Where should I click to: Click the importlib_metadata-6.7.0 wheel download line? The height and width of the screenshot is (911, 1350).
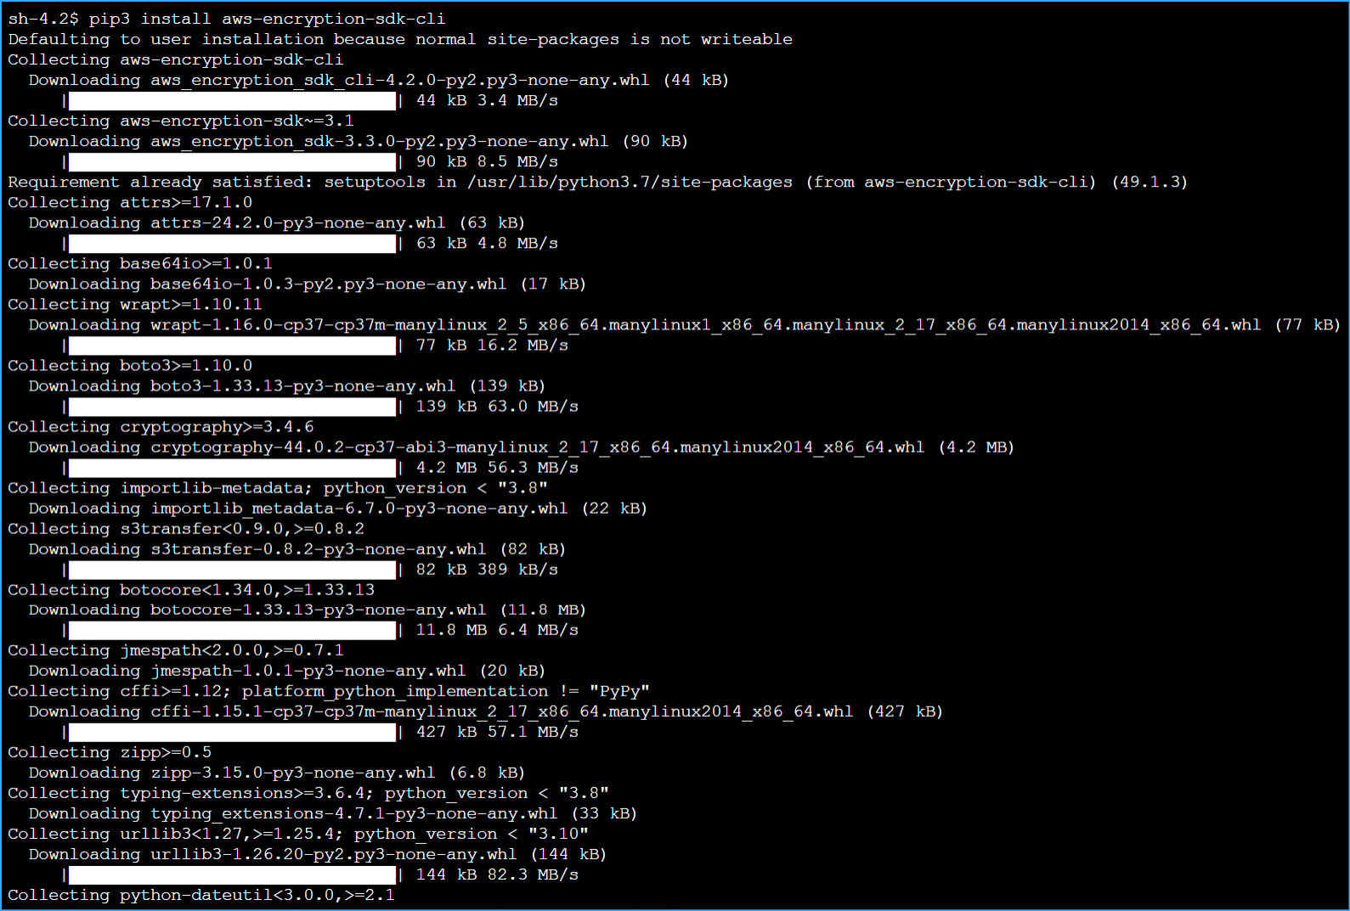click(x=338, y=508)
